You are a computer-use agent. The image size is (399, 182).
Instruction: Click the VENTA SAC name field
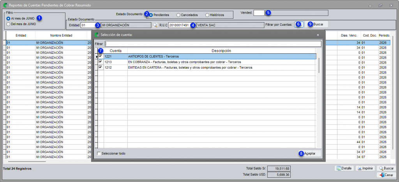coord(230,25)
